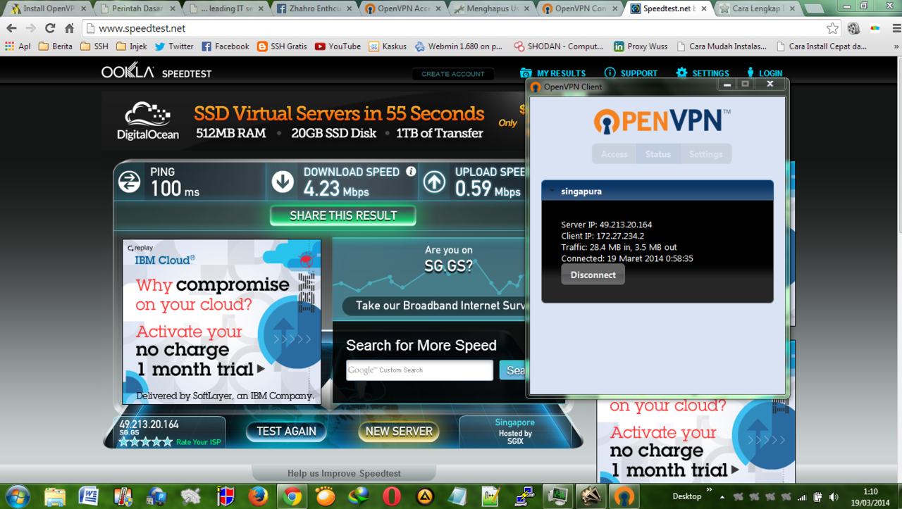Click the download speed info icon

[x=411, y=172]
